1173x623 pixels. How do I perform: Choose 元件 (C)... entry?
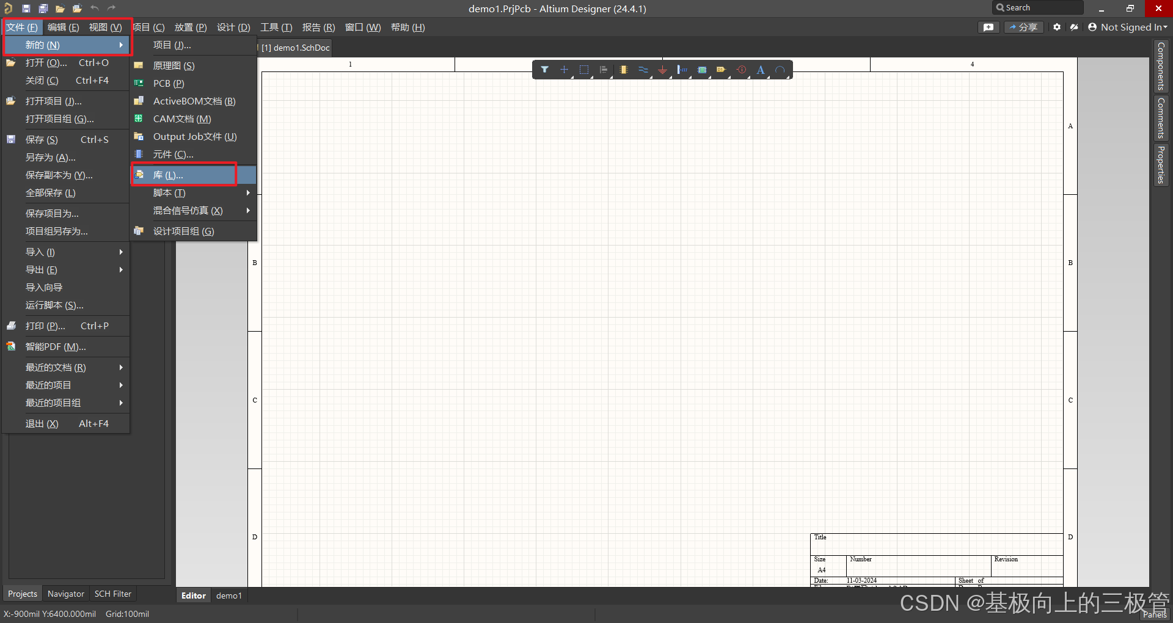click(194, 154)
